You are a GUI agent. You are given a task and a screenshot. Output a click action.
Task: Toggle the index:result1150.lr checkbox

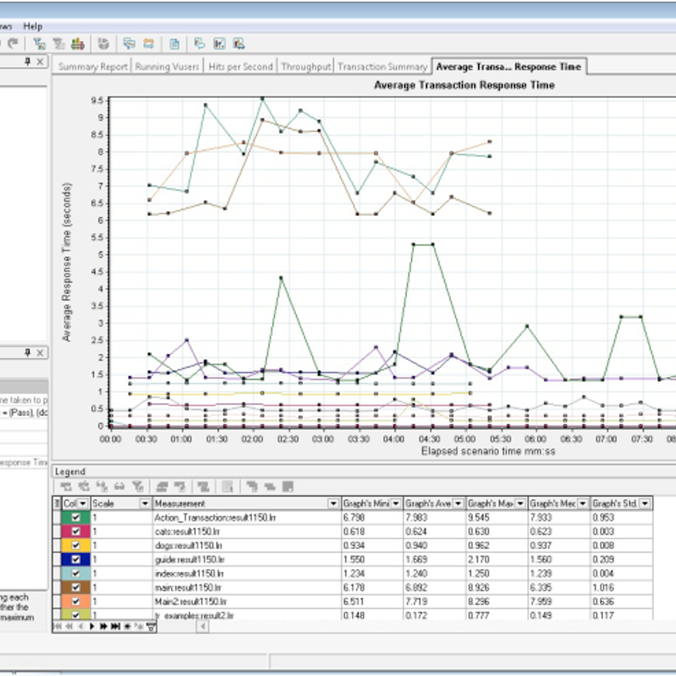tap(76, 573)
